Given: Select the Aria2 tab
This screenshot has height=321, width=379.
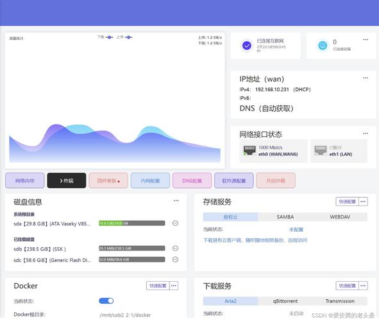Looking at the screenshot, I should click(230, 301).
